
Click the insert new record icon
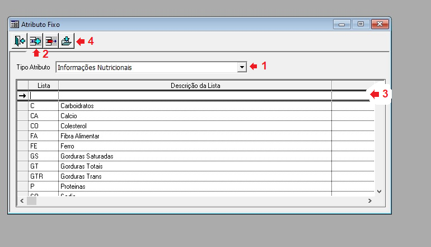coord(35,41)
